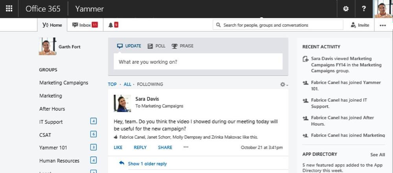Like Sara Davis's post
The image size is (393, 173).
coord(118,147)
